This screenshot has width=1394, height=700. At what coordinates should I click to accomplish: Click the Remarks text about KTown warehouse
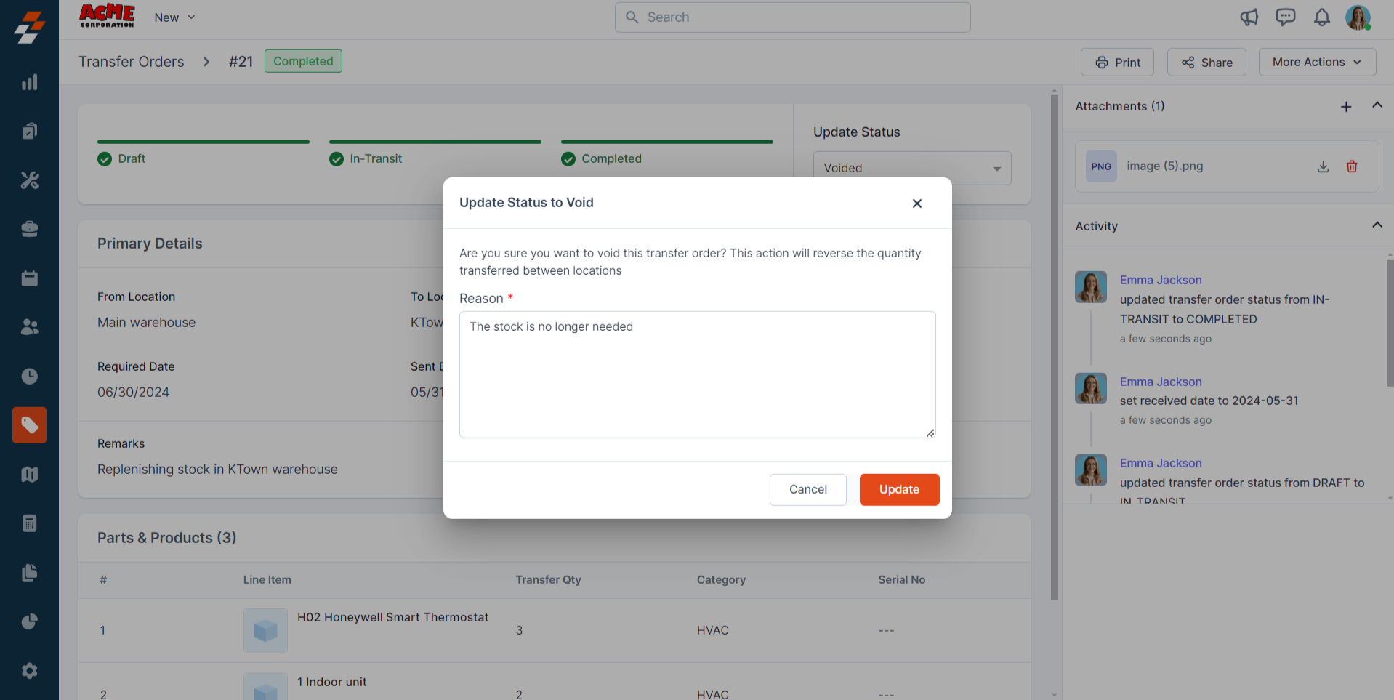pos(217,470)
